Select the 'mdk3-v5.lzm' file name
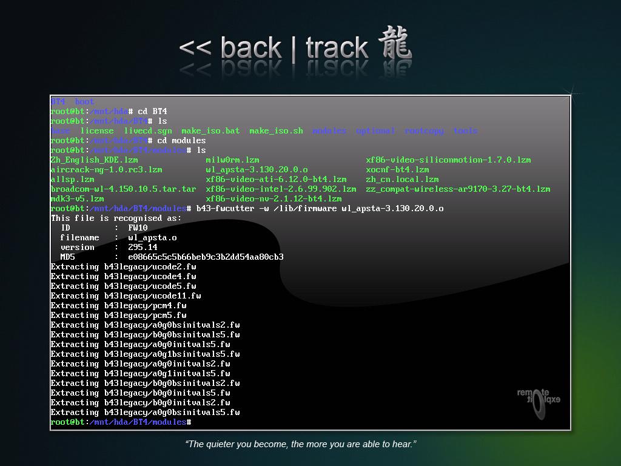 click(x=77, y=199)
